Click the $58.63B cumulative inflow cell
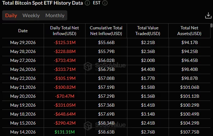213x136 pixels. point(106,132)
